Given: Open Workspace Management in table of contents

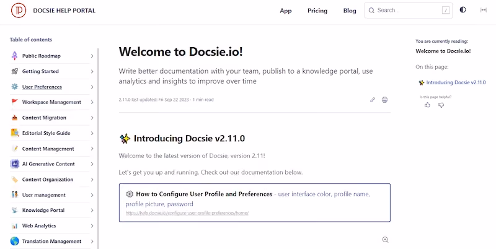Looking at the screenshot, I should tap(51, 102).
